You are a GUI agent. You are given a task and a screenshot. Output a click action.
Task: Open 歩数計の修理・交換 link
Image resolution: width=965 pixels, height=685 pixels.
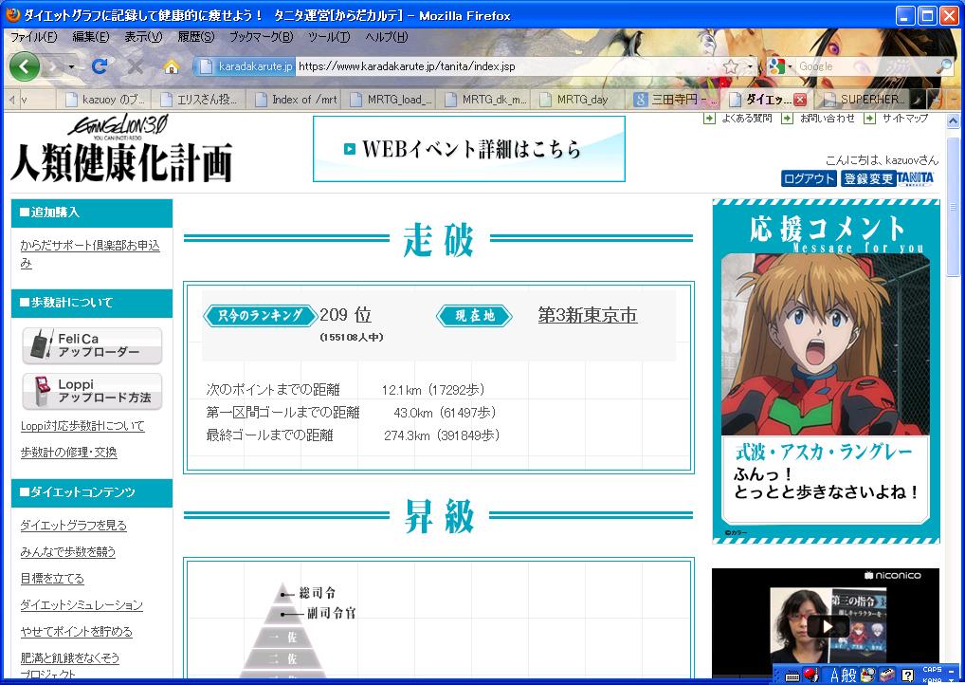pyautogui.click(x=68, y=453)
